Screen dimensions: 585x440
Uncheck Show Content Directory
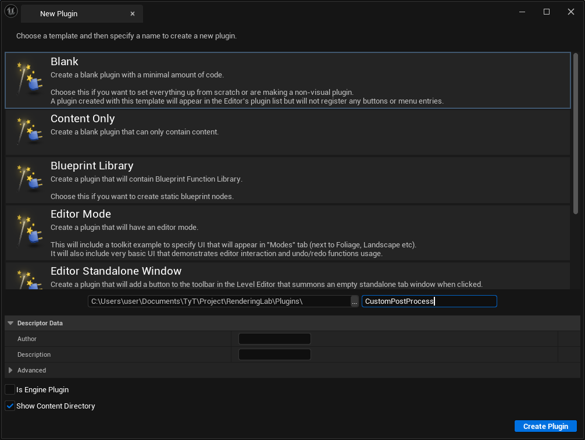pos(10,406)
